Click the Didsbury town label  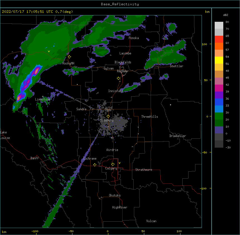[107, 120]
